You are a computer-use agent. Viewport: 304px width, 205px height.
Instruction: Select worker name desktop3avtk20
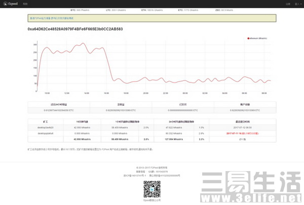click(x=46, y=128)
